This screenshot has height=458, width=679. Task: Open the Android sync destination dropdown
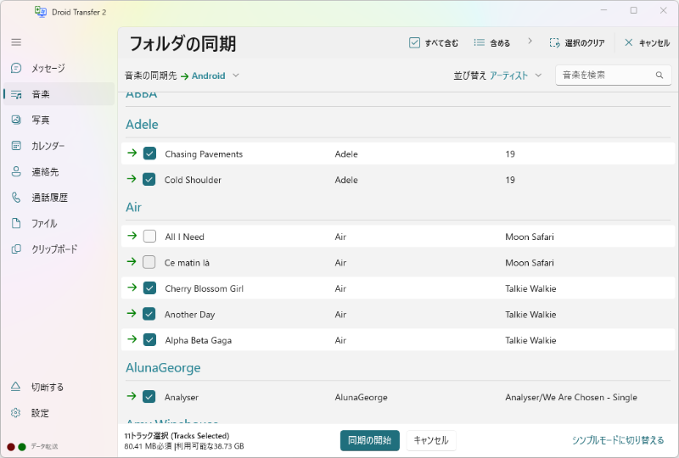point(216,75)
